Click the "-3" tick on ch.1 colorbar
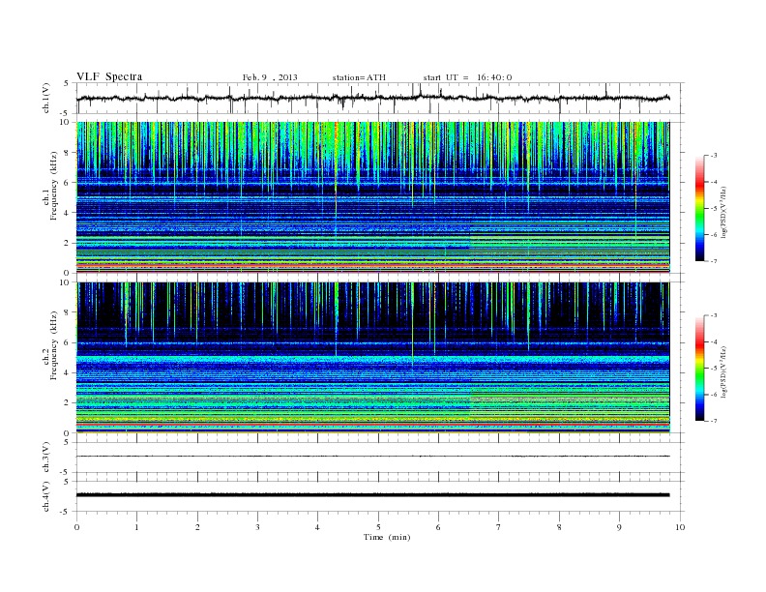The height and width of the screenshot is (592, 766). coord(714,156)
